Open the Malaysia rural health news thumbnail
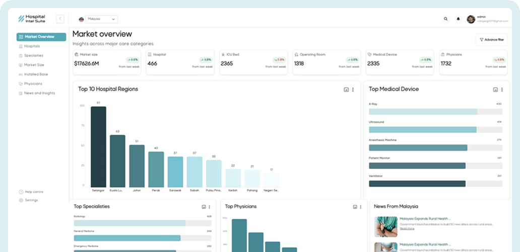 385,226
